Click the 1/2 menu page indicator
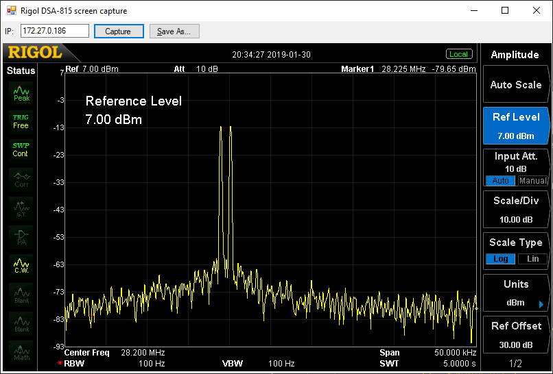Screen dimensions: 553x374 pos(515,364)
